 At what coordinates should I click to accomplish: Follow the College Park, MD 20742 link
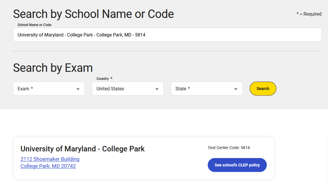[x=48, y=166]
